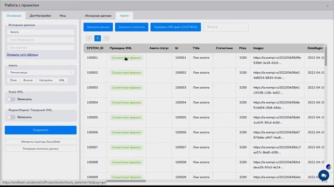This screenshot has width=334, height=187.
Task: Select page 1 in pagination
Action: coord(98,38)
